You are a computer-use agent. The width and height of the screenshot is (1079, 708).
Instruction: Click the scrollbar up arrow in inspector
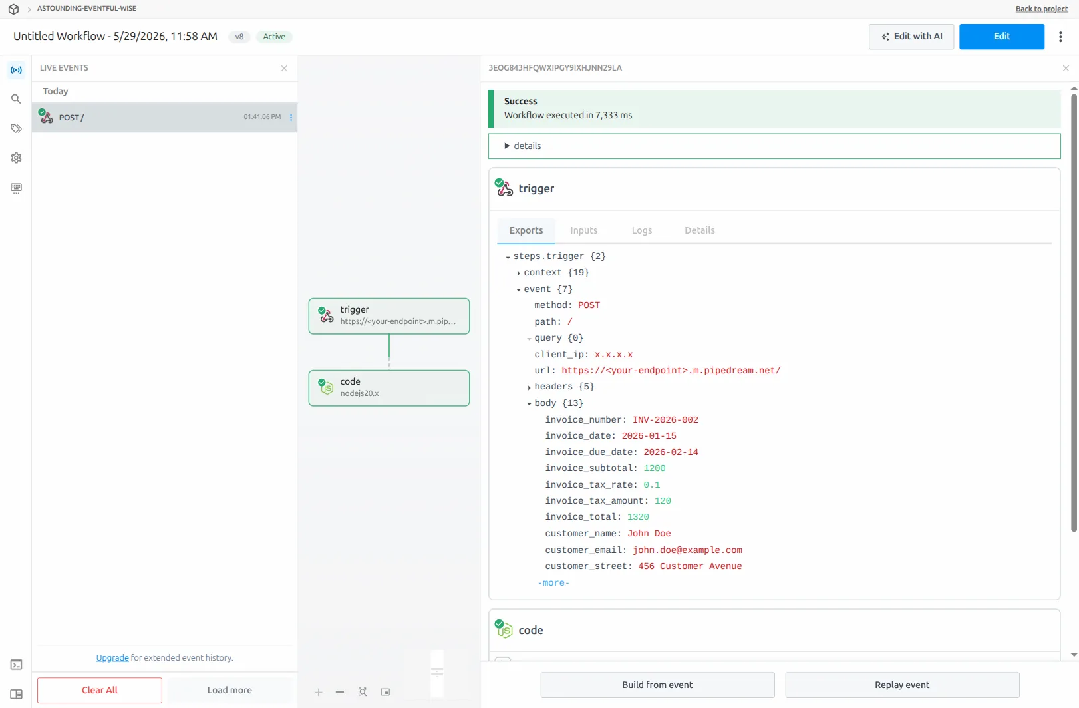[1074, 88]
